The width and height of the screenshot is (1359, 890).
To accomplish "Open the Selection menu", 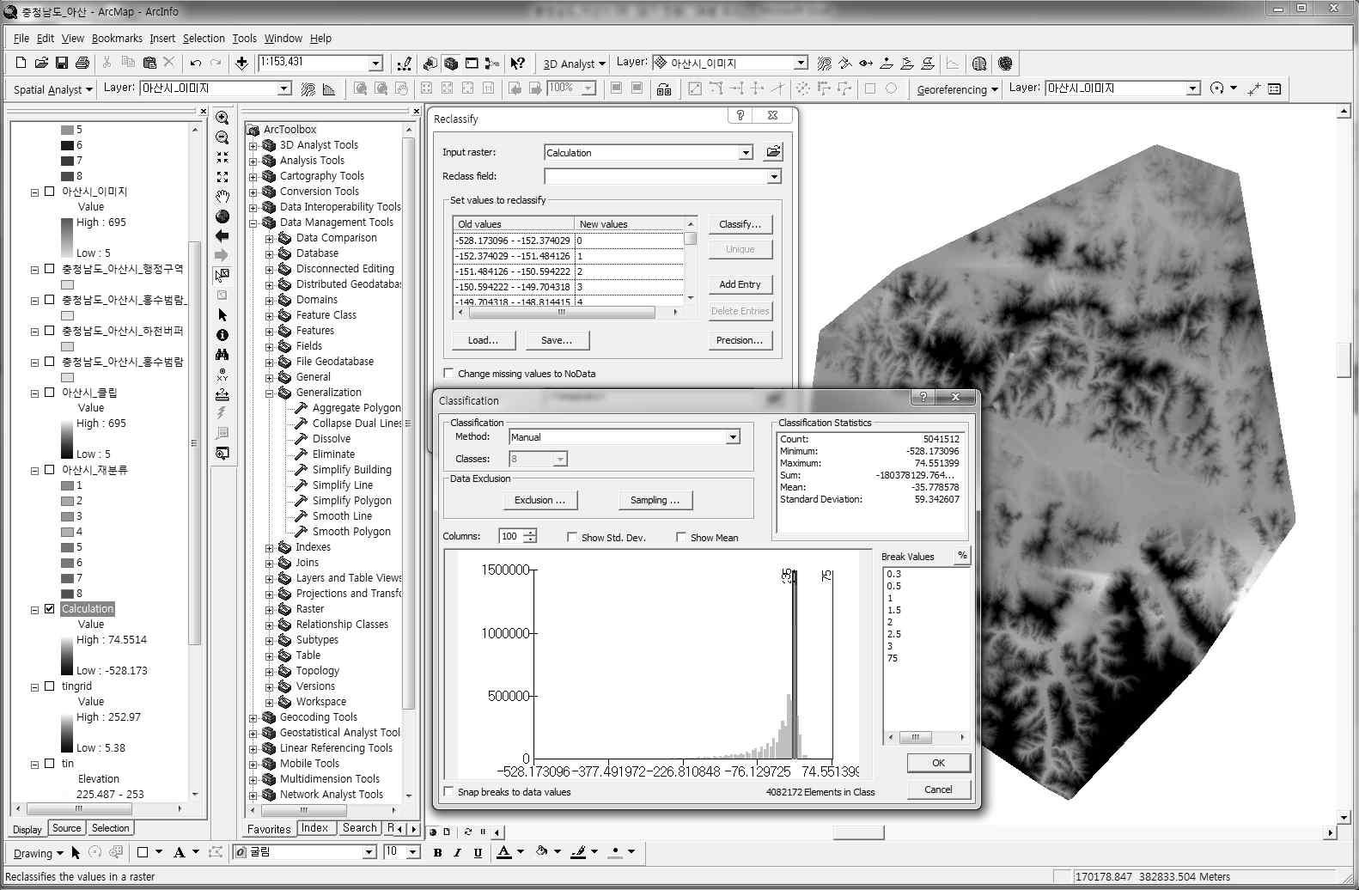I will tap(204, 39).
